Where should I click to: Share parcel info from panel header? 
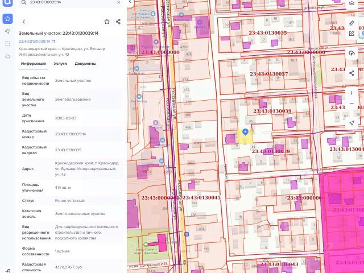(118, 22)
